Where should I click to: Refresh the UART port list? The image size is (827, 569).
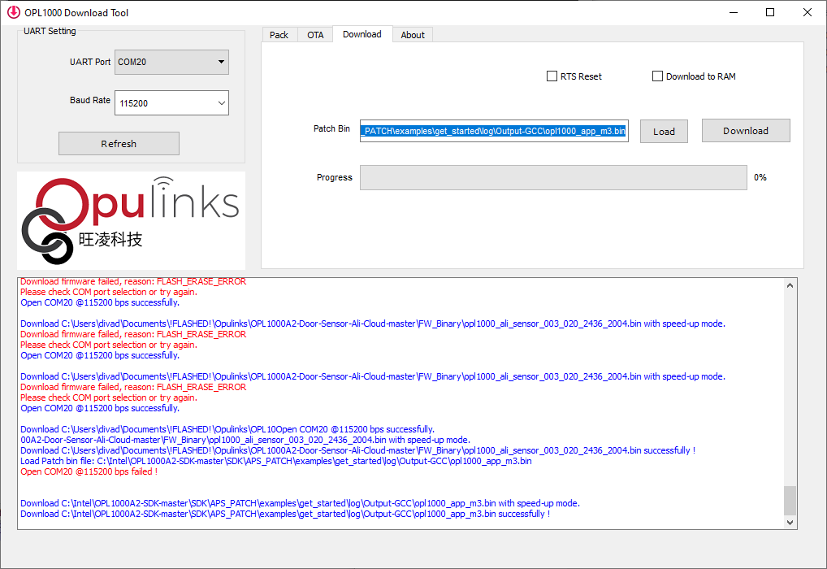pos(119,144)
